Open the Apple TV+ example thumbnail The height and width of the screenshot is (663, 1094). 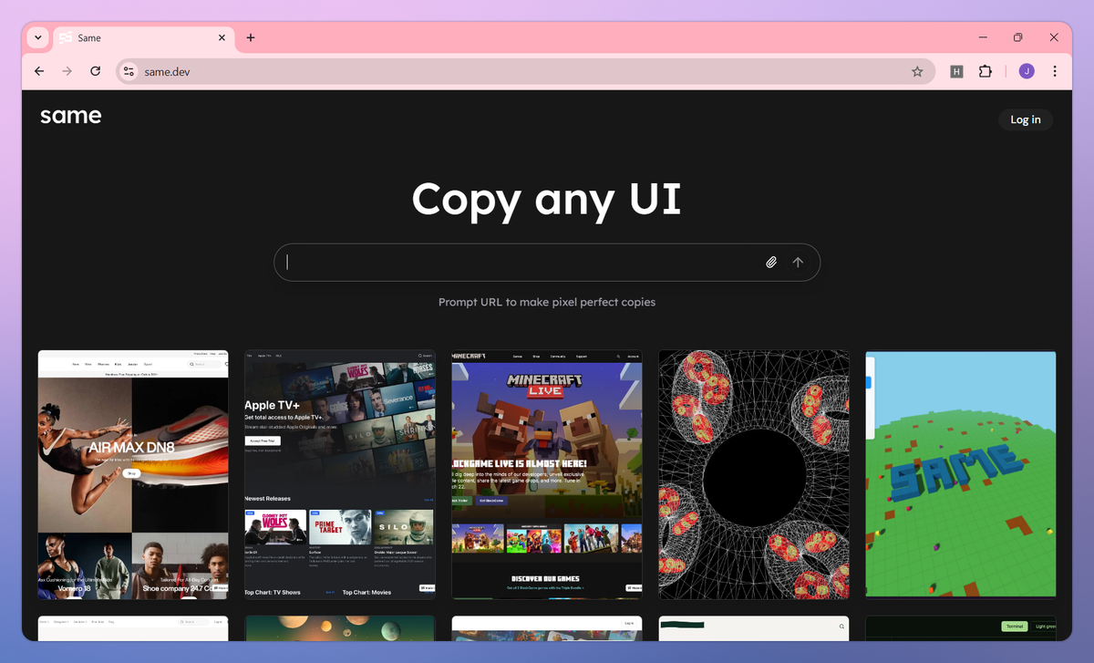(x=339, y=474)
